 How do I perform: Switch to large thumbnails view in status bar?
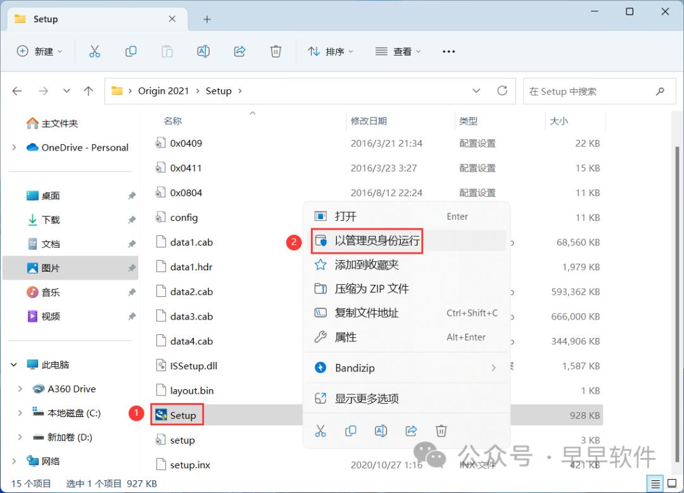coord(673,483)
